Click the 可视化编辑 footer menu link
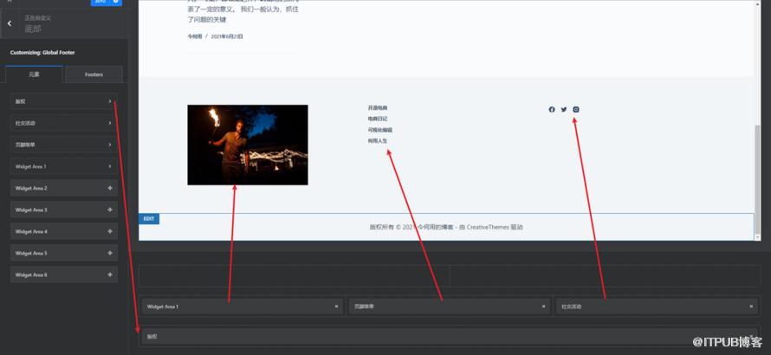The height and width of the screenshot is (355, 771). point(380,130)
